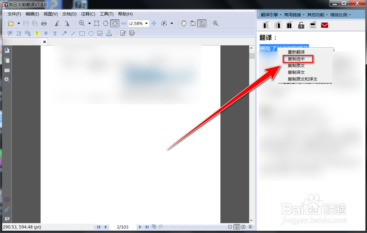Add a sticky note comment
This screenshot has height=233, width=367.
pyautogui.click(x=10, y=33)
